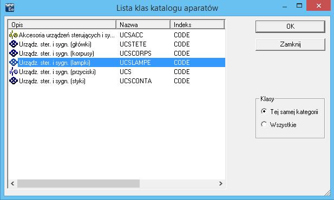Click the icon beside Urządz. ster. i sygn. (lampki)
Screen dimensions: 334x200
[14, 63]
